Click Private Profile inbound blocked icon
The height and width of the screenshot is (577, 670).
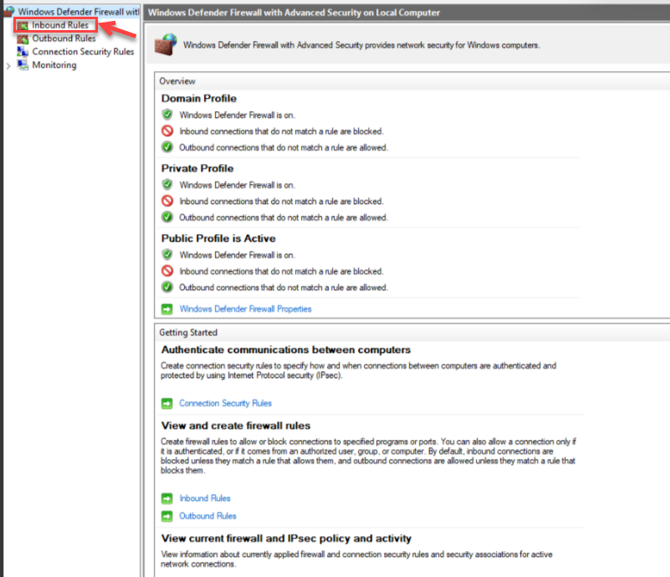pos(167,201)
